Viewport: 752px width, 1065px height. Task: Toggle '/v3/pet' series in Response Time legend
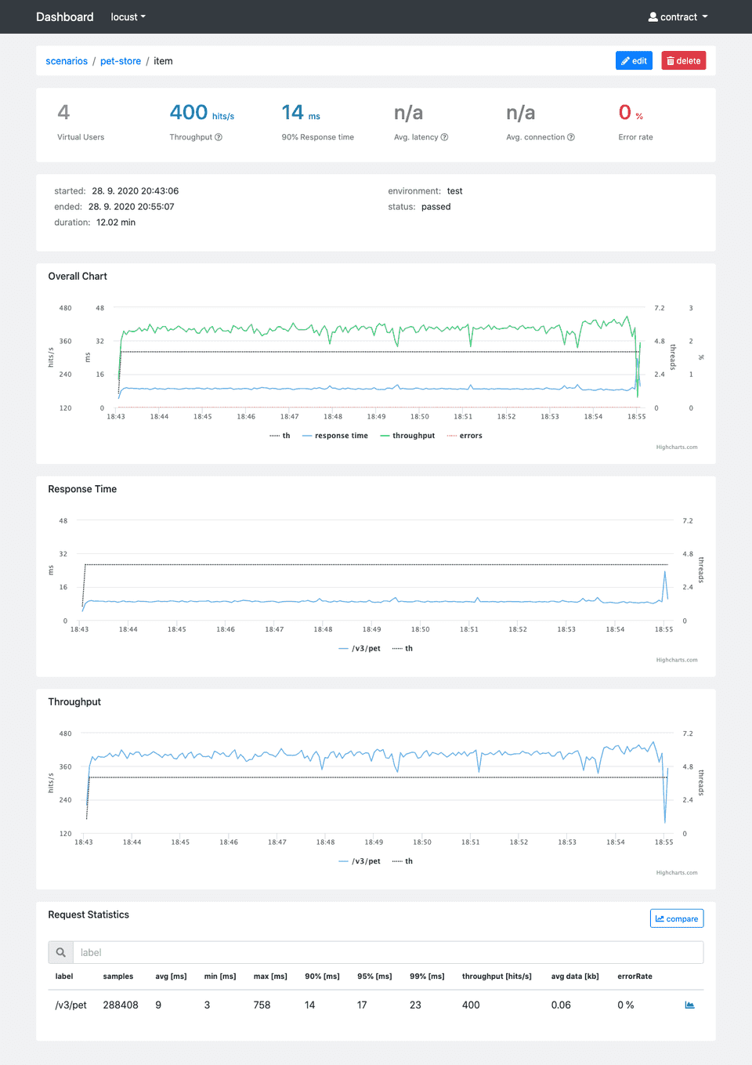tap(360, 648)
